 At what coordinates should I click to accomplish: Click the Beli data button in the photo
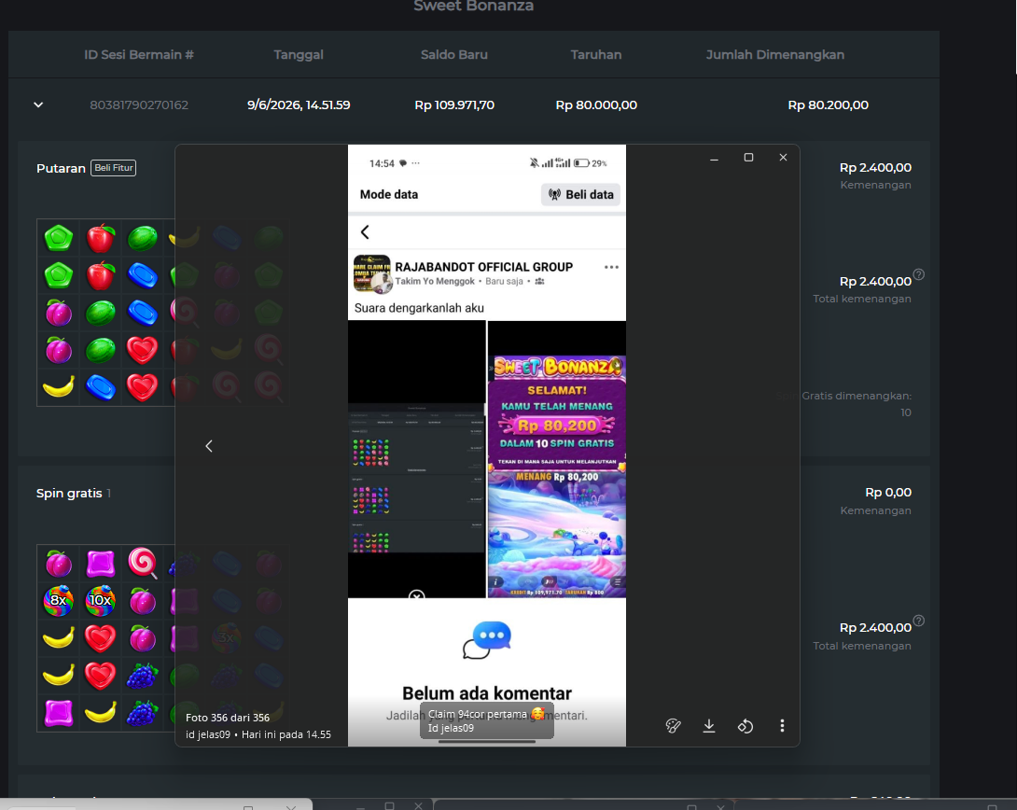point(581,194)
